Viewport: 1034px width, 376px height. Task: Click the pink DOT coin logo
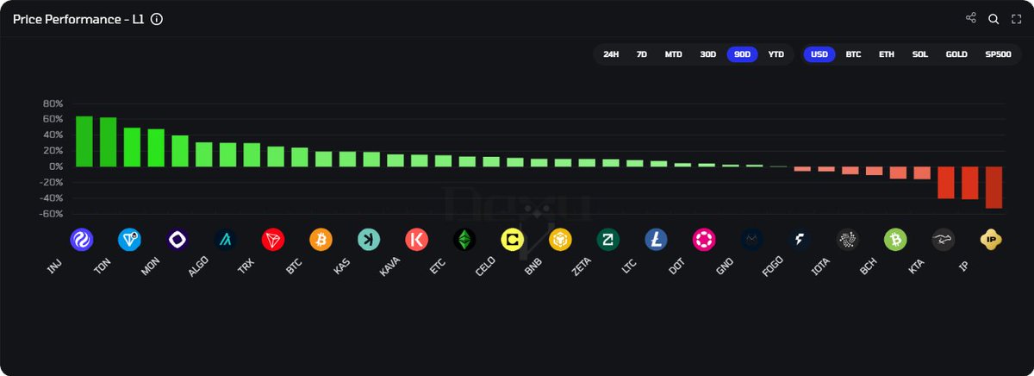pyautogui.click(x=704, y=240)
